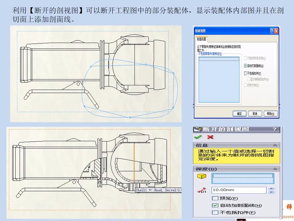Click the 确定 button to confirm the dialog

point(239,113)
